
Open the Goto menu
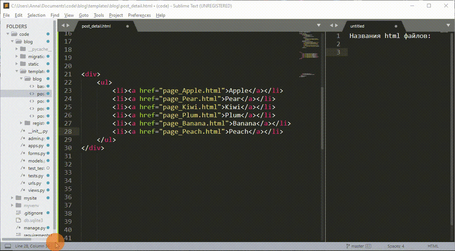click(84, 15)
